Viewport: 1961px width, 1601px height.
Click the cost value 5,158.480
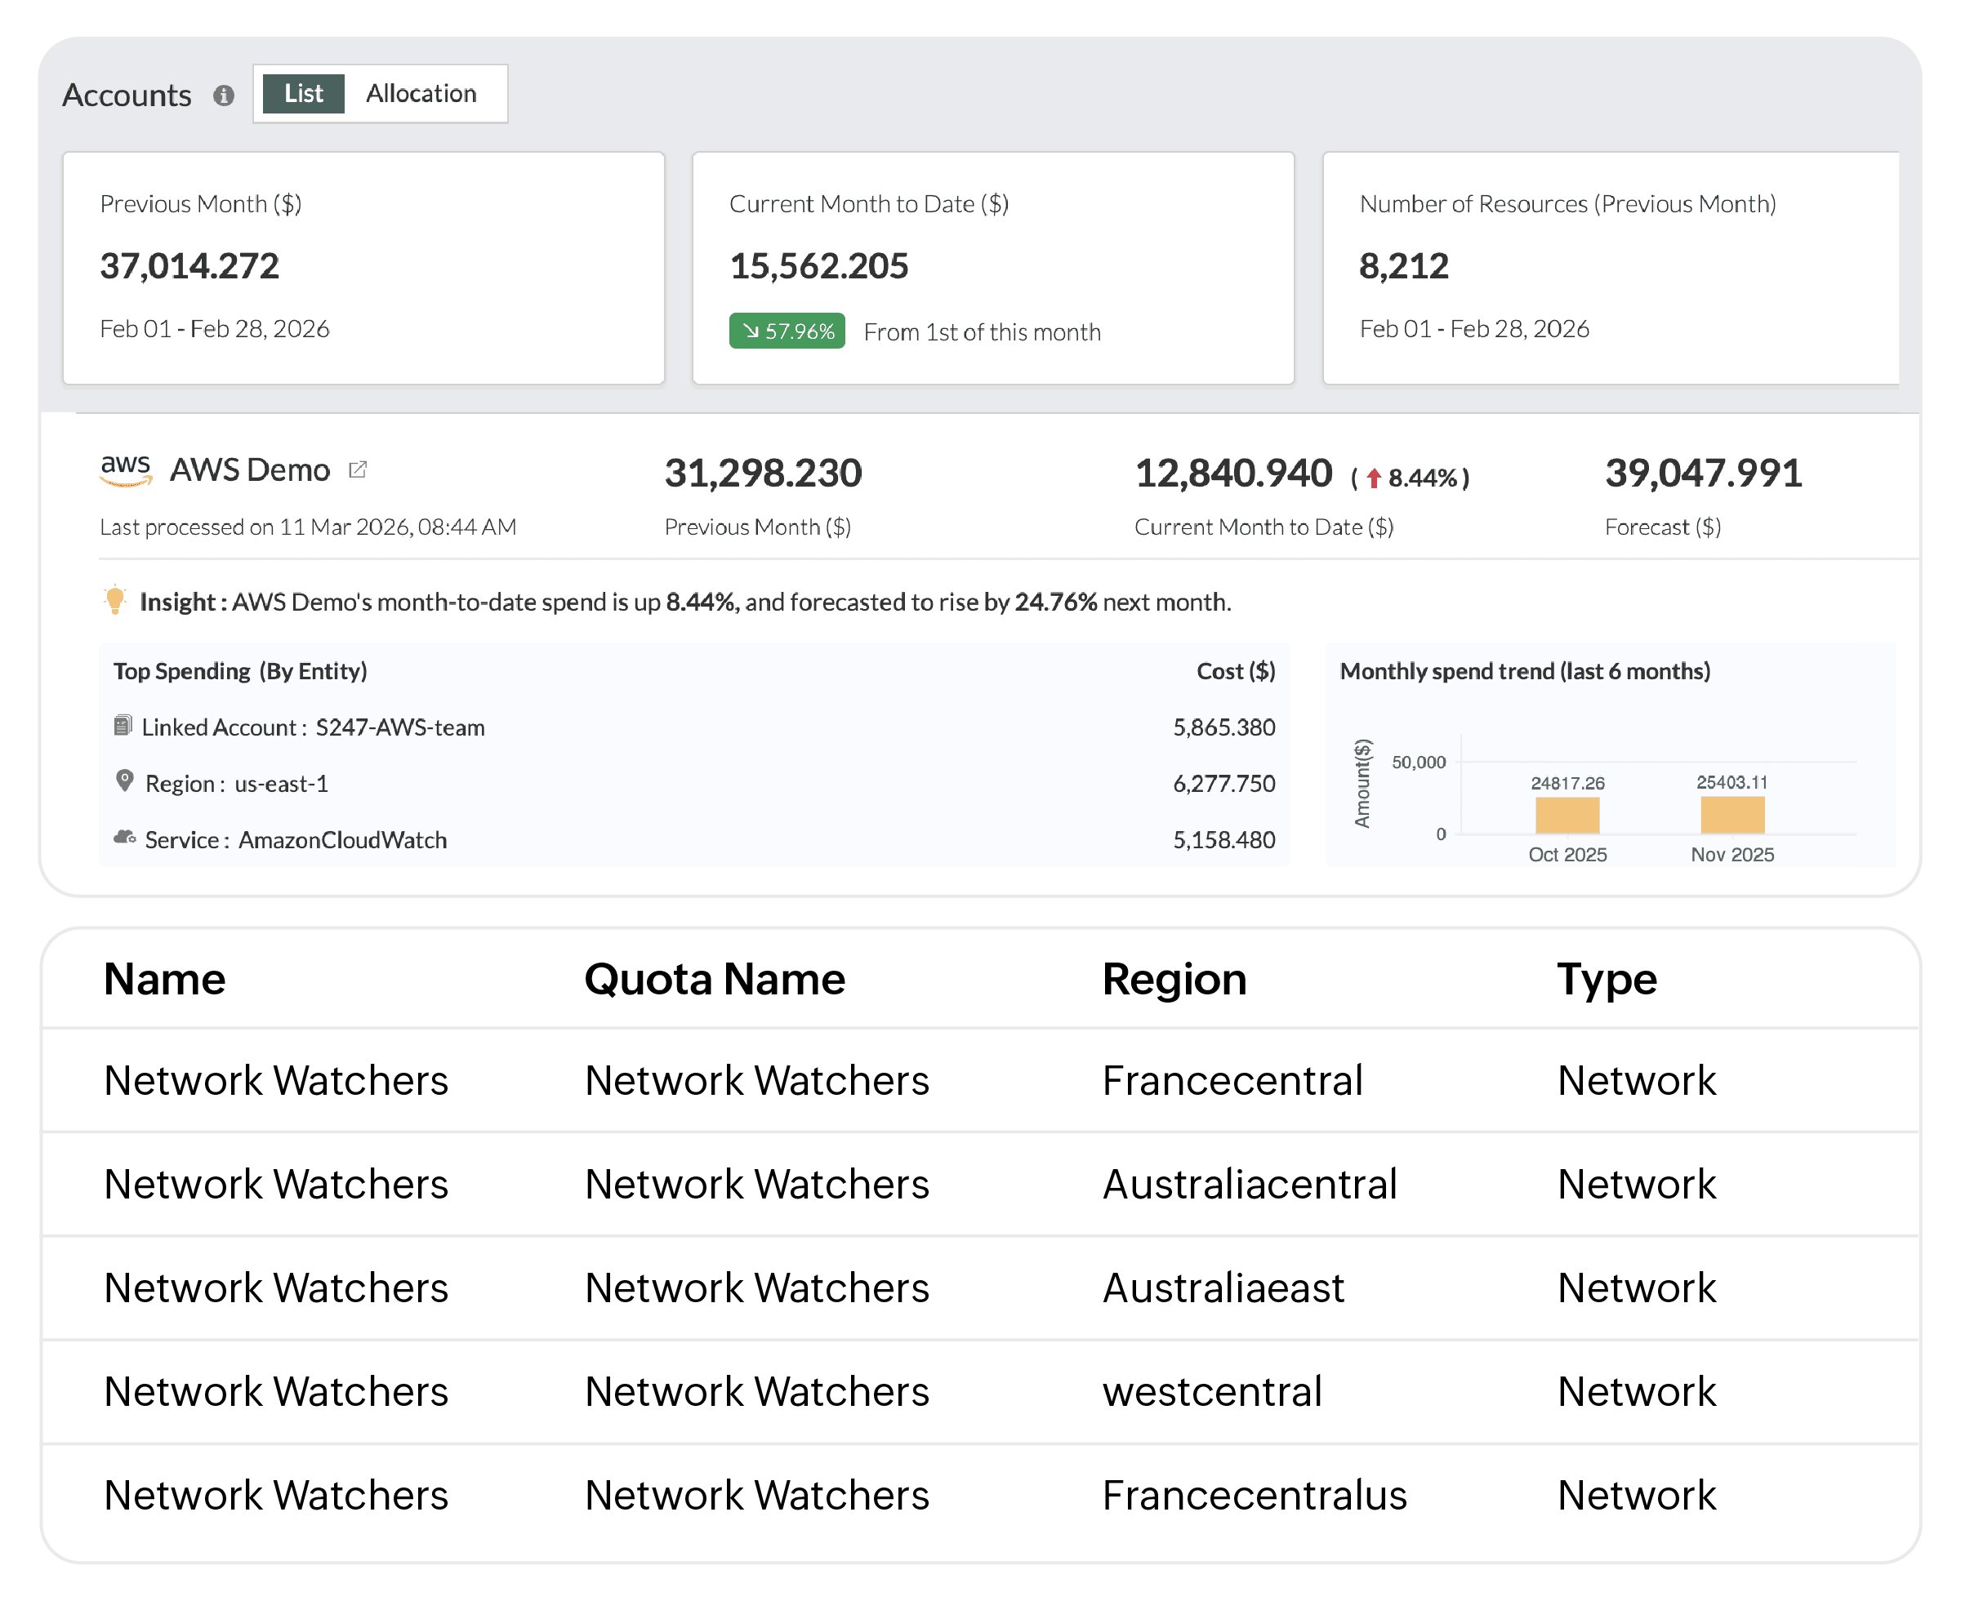pyautogui.click(x=1224, y=840)
